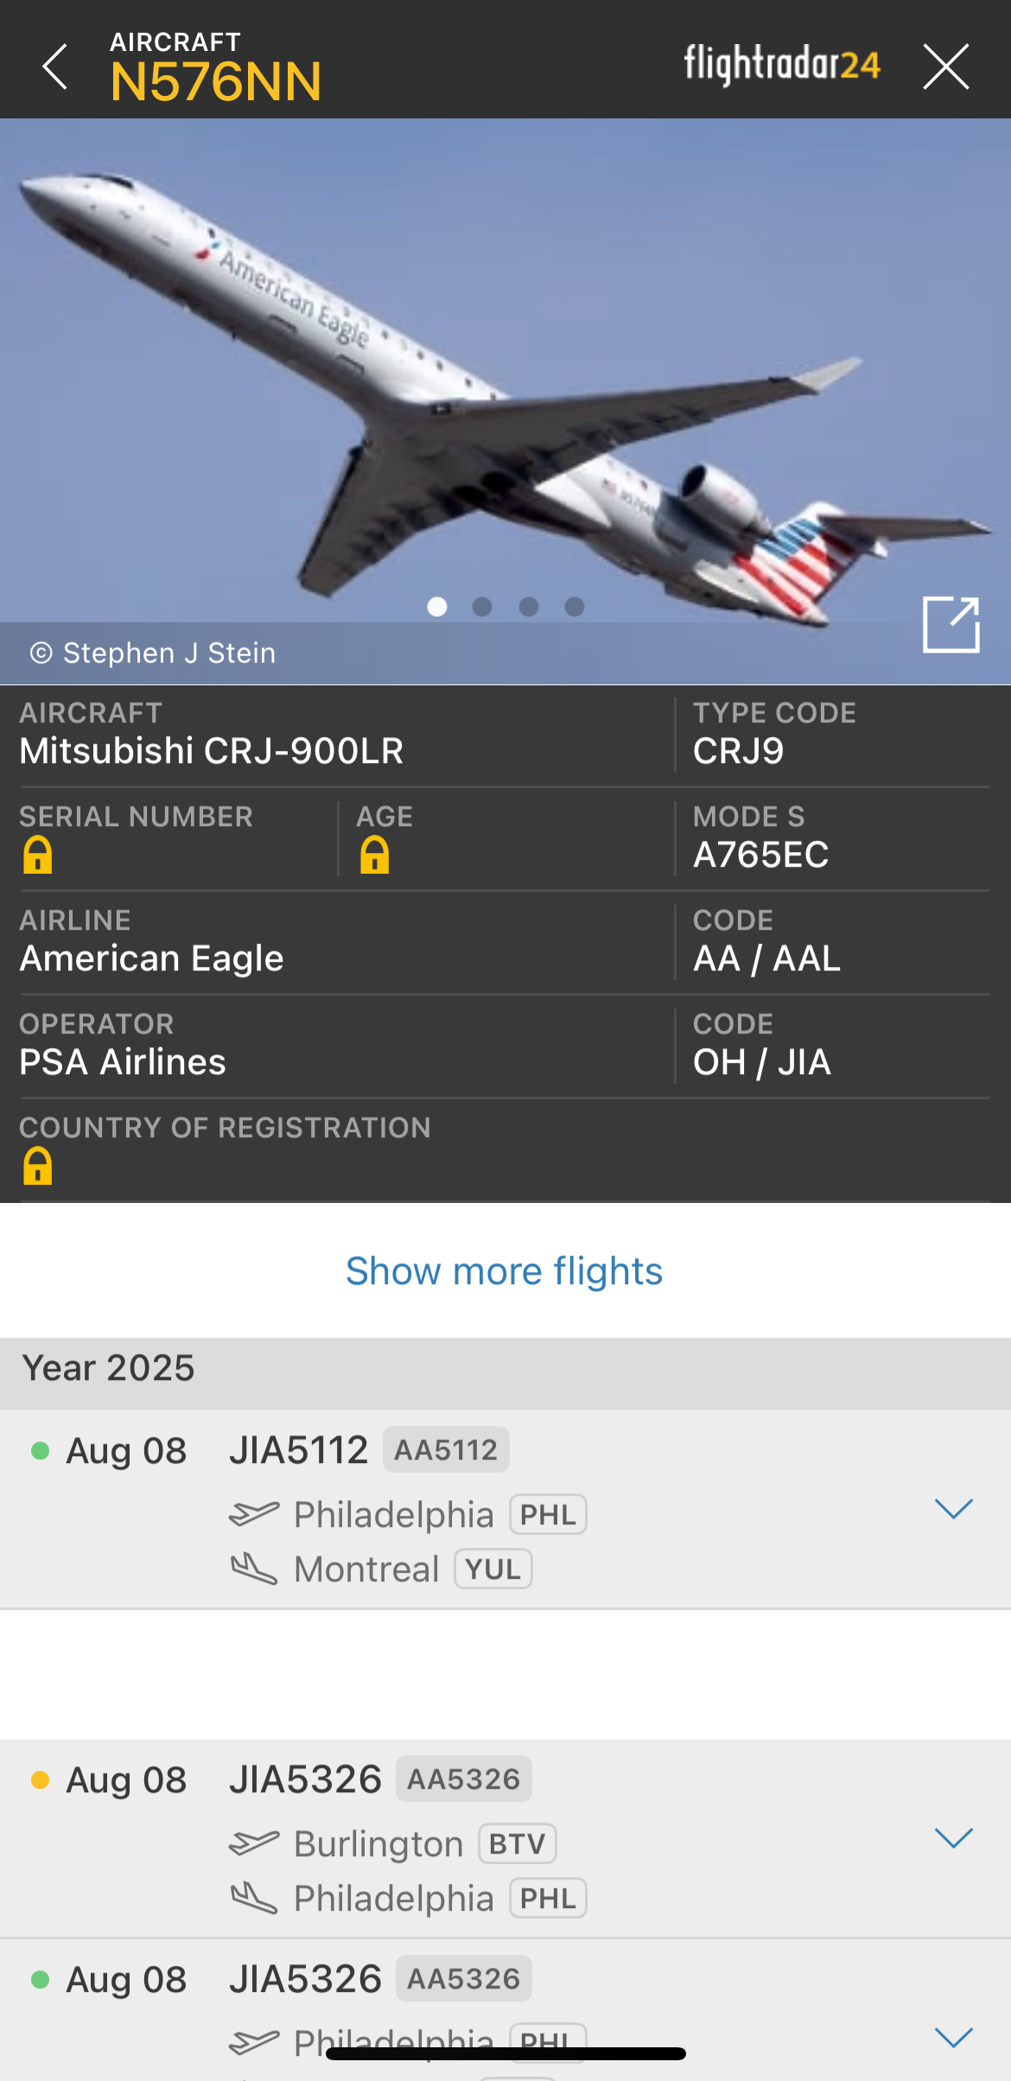Switch to the third photo dot

(x=529, y=607)
